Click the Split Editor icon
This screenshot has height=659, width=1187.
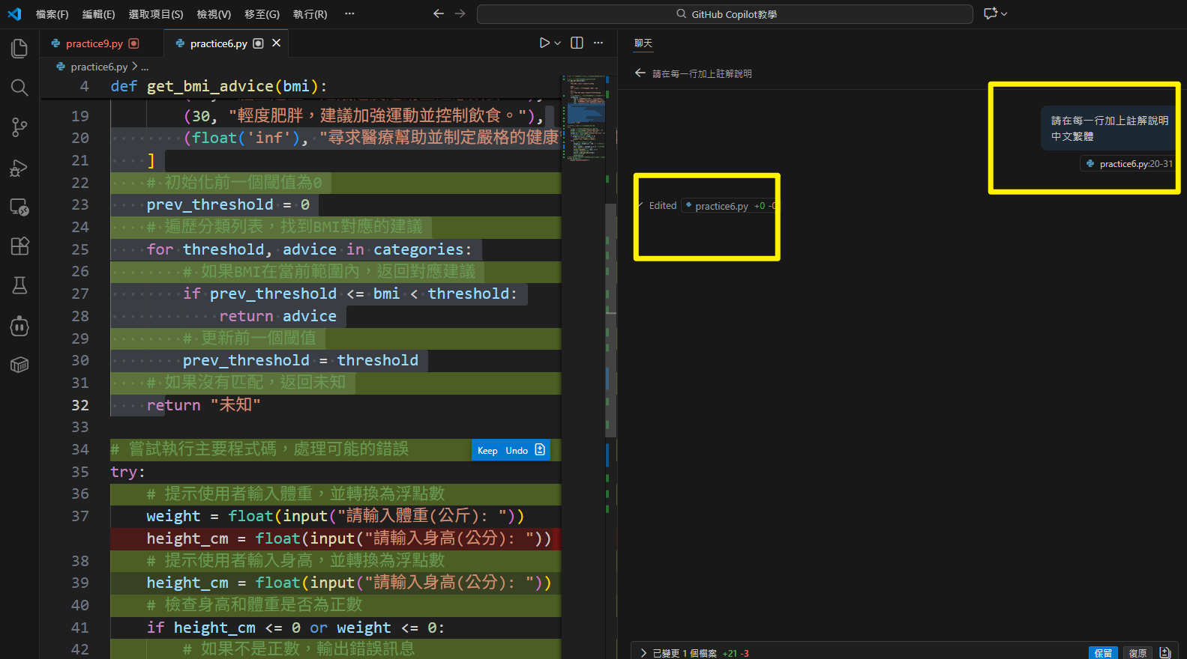(577, 43)
